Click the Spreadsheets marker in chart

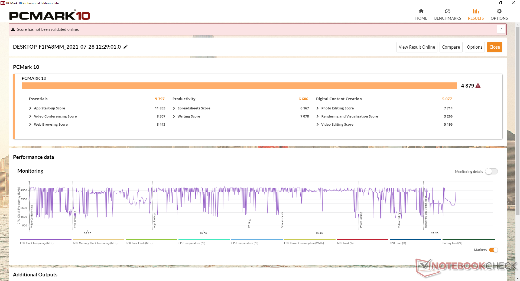(x=282, y=220)
